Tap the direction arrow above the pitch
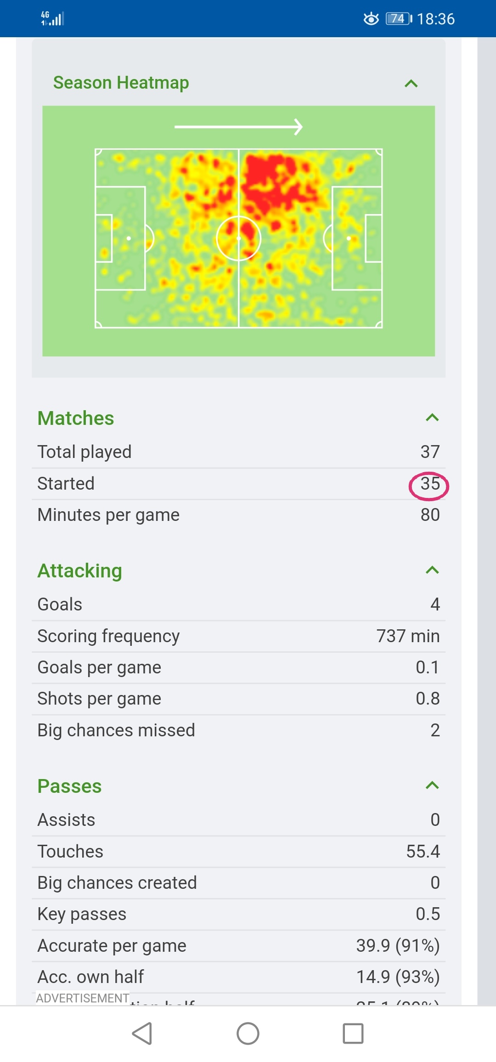The width and height of the screenshot is (496, 1062). (238, 127)
